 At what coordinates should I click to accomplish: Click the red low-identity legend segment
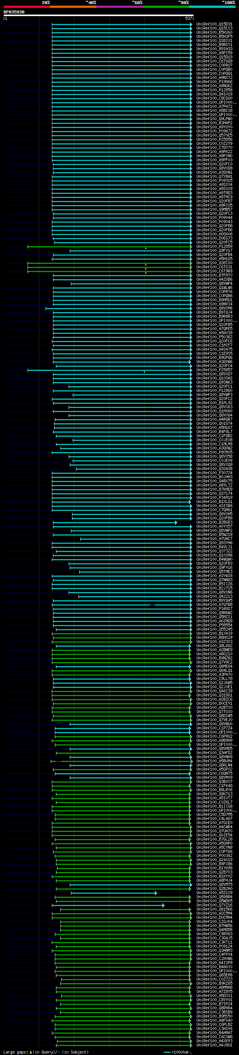point(27,7)
